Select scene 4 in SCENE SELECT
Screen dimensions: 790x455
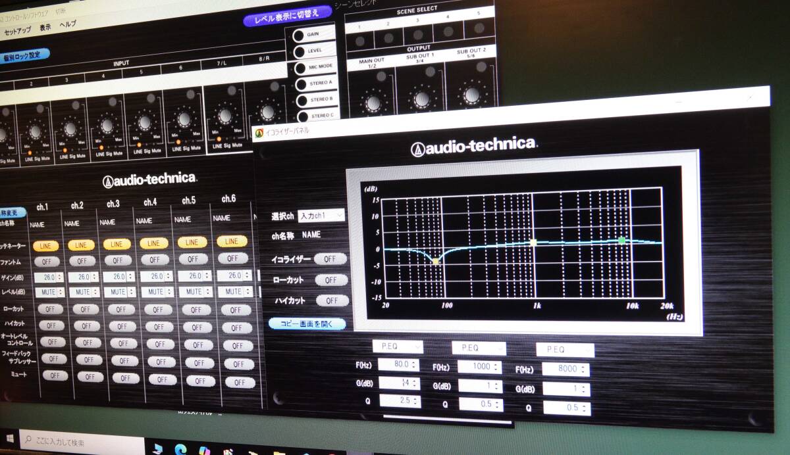pyautogui.click(x=448, y=32)
